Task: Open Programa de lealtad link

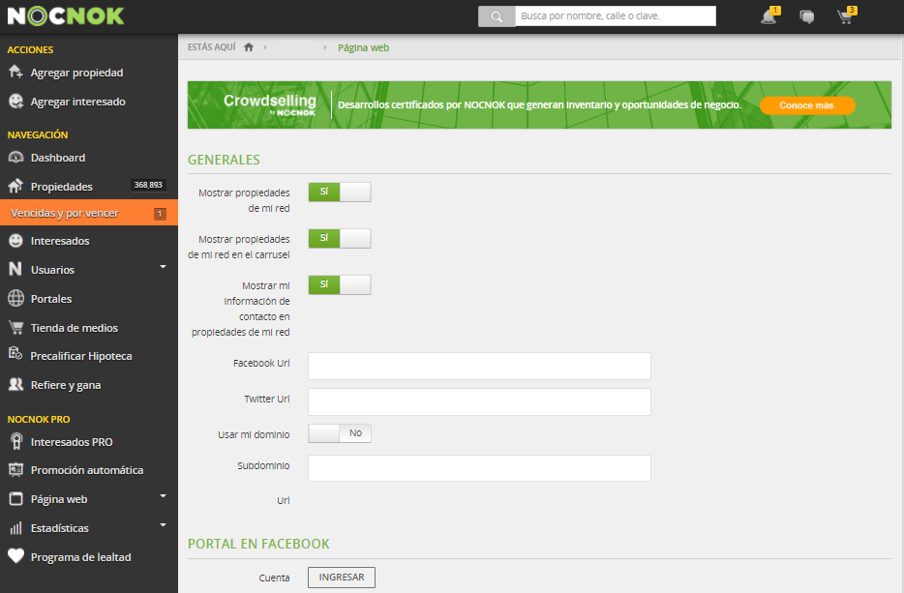Action: coord(80,557)
